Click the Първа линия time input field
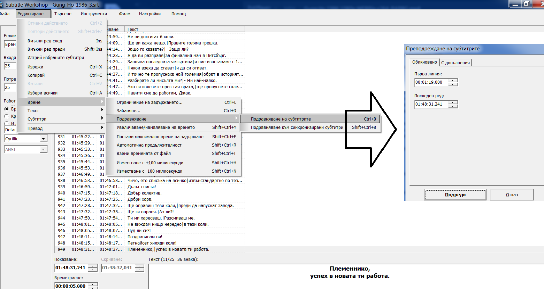 431,82
